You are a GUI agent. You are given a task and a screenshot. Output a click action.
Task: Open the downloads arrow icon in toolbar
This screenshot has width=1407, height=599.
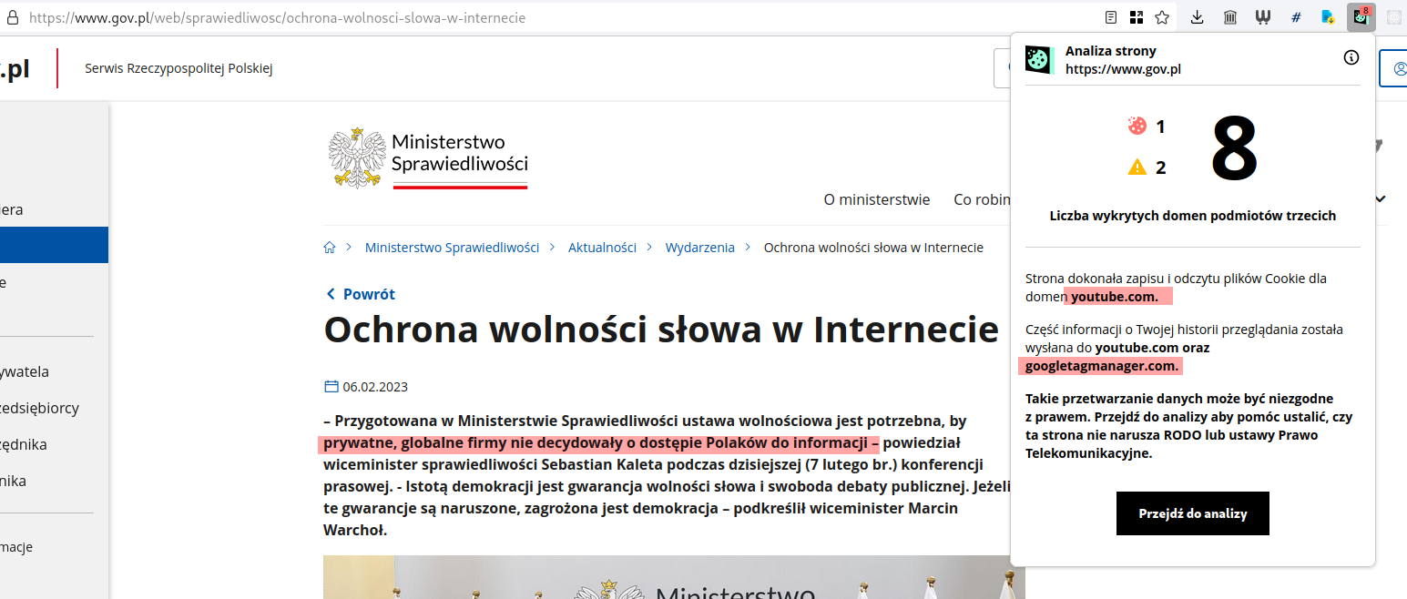click(1198, 17)
